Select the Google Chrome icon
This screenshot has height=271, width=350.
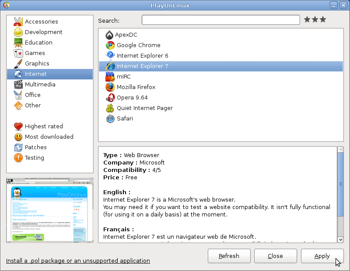point(110,45)
